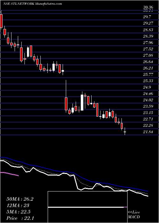Select the 27.08 axis label
Viewport: 159px width, 223px height.
(148, 55)
